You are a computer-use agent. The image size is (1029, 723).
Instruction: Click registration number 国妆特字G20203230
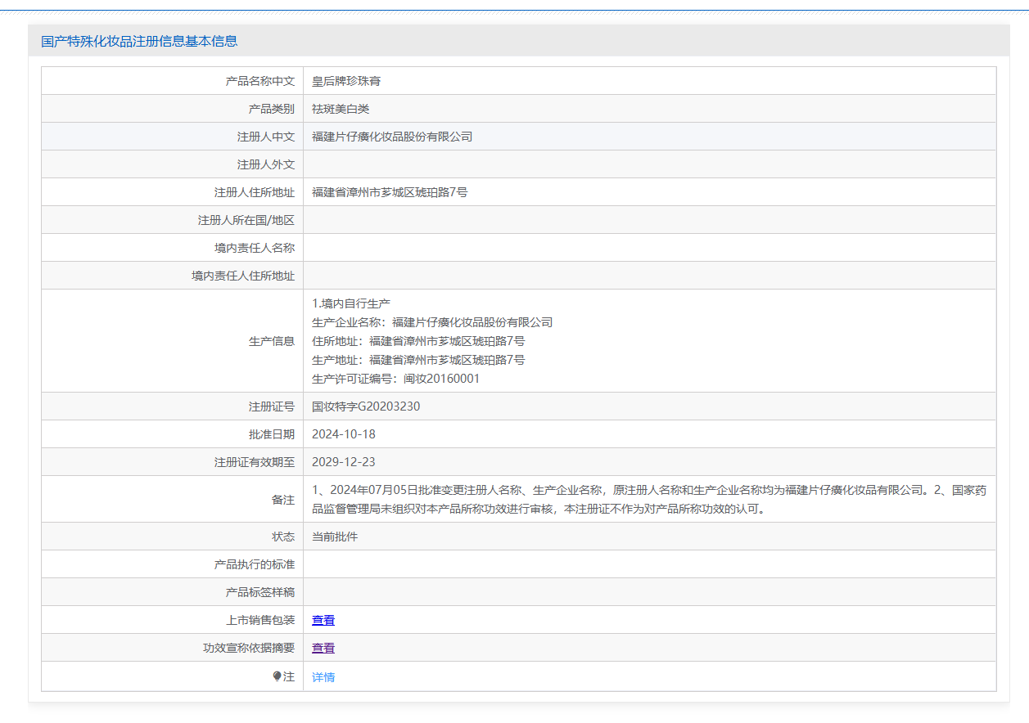[366, 406]
